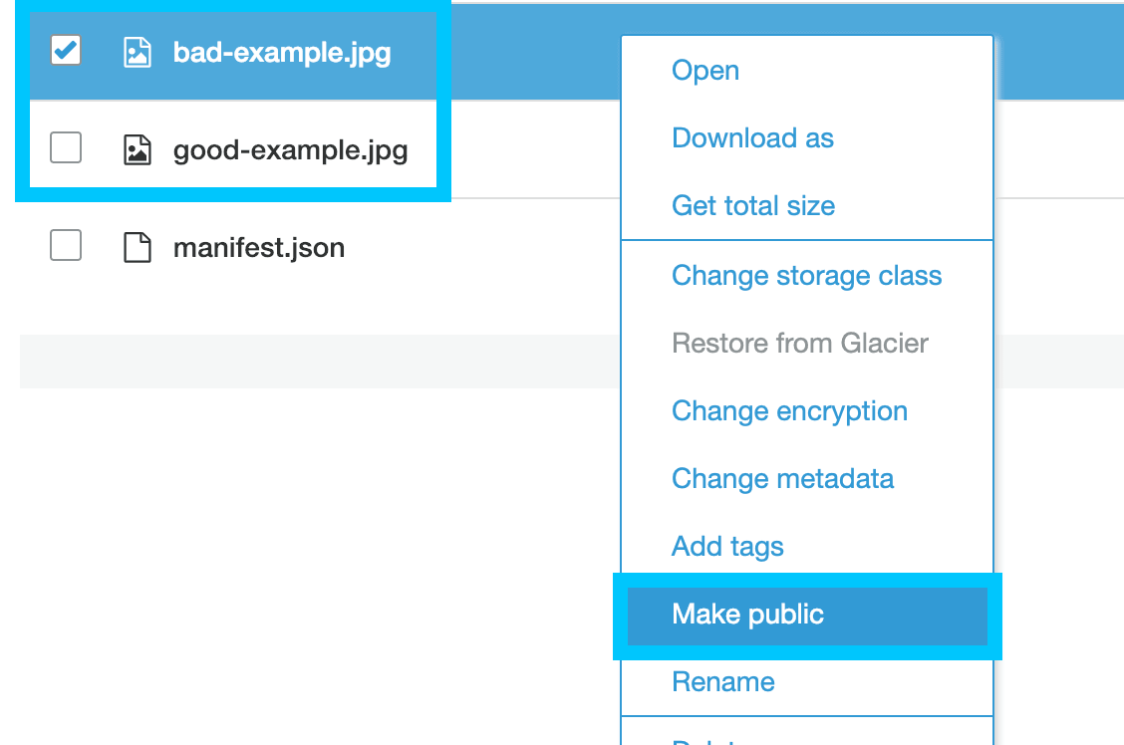Click the bad-example.jpg image file icon

tap(137, 52)
